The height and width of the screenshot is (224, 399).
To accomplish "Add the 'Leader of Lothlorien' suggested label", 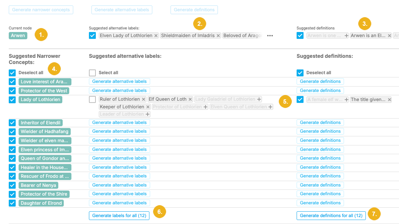I will pyautogui.click(x=148, y=114).
